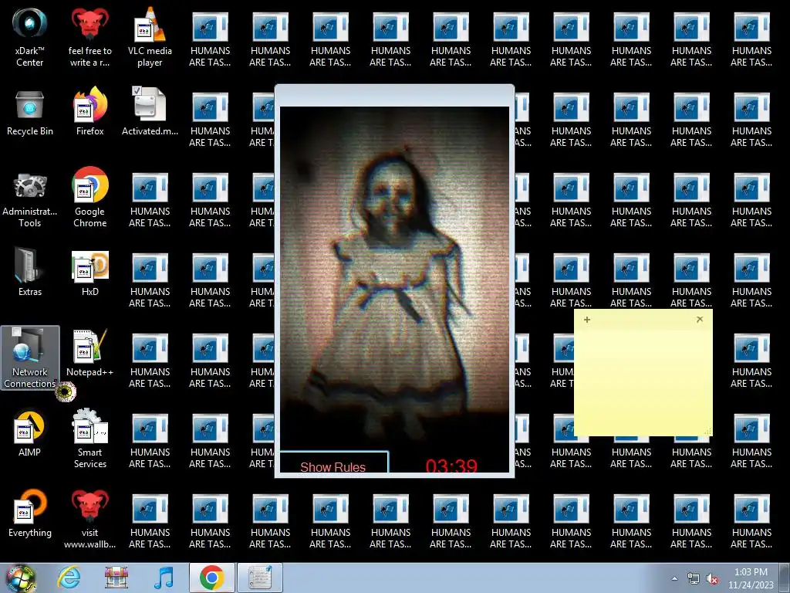Screen dimensions: 790x593
Task: Click the Show Rules button
Action: coord(334,463)
